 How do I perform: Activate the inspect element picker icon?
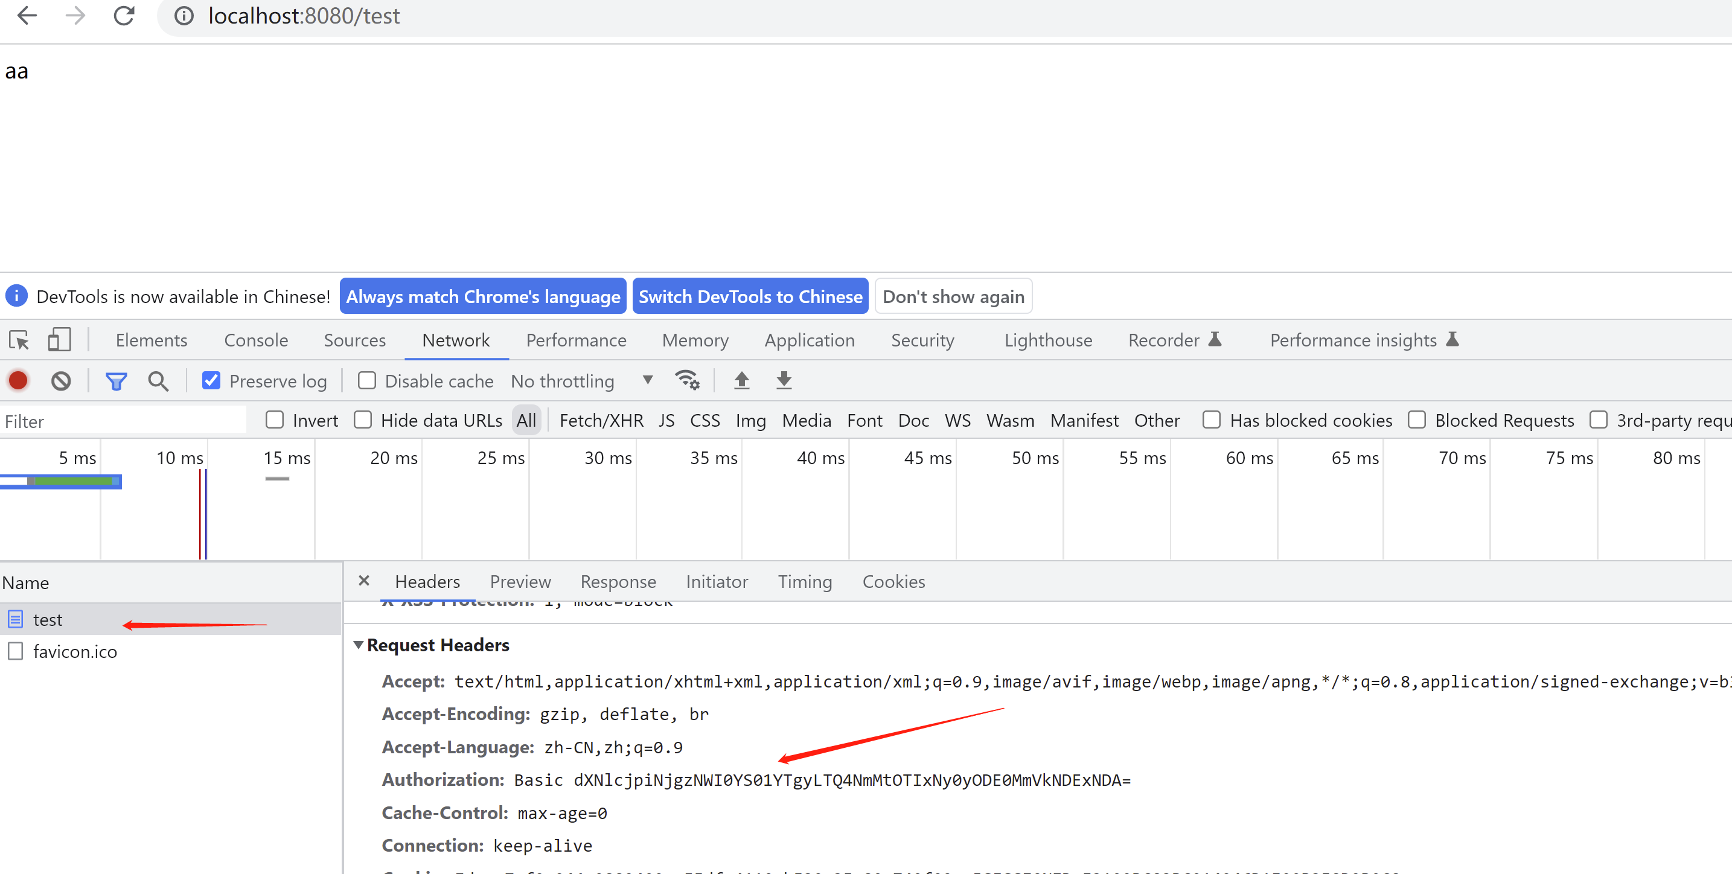(19, 339)
